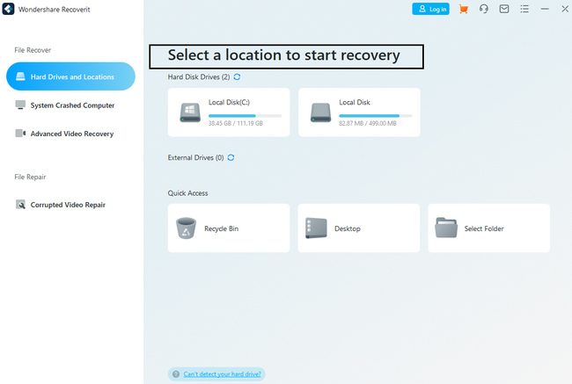
Task: Click the "82.87 MB / 499.00 MB" text
Action: [x=368, y=124]
